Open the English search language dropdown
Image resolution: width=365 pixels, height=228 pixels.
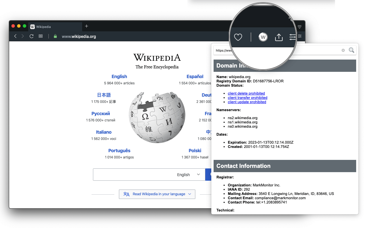[x=189, y=175]
